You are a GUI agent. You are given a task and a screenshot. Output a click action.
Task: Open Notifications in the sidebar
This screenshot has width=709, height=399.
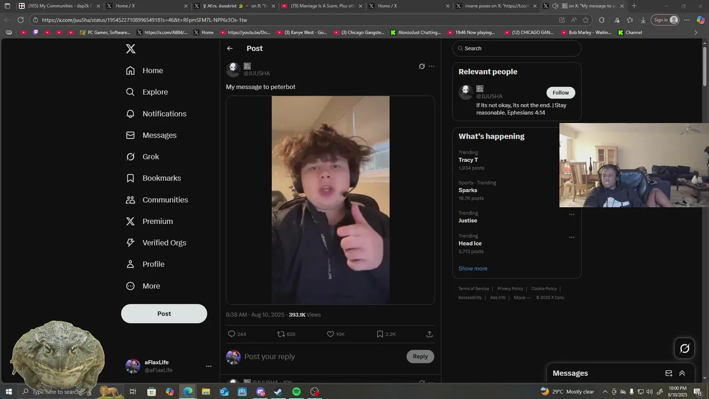(x=156, y=114)
